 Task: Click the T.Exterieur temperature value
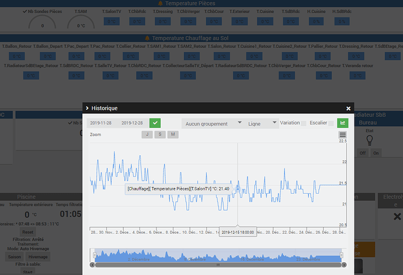click(x=239, y=22)
